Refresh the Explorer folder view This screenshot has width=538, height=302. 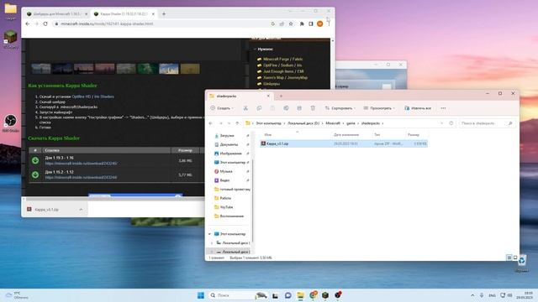[x=451, y=123]
